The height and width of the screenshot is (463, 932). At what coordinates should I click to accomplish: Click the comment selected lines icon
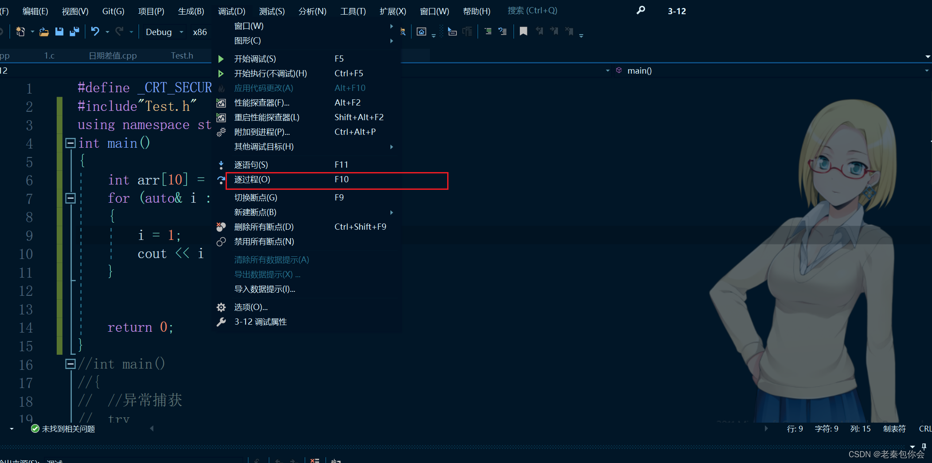click(488, 31)
